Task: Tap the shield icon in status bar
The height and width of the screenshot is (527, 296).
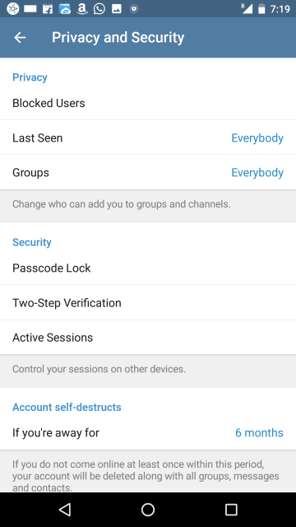Action: click(134, 9)
